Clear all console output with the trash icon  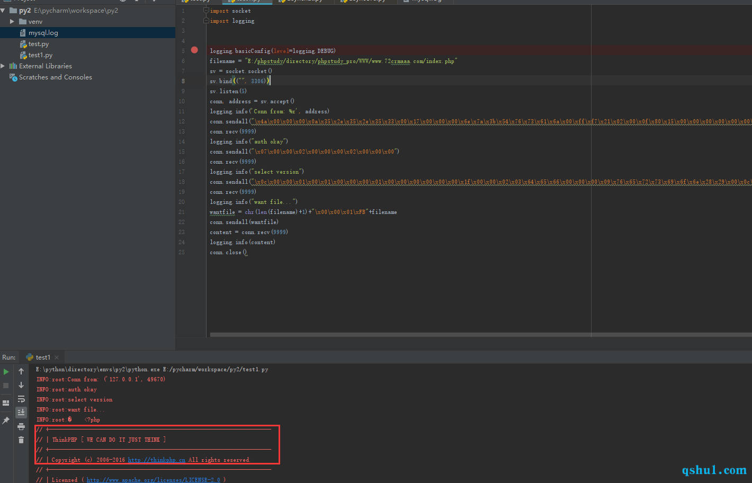(21, 440)
